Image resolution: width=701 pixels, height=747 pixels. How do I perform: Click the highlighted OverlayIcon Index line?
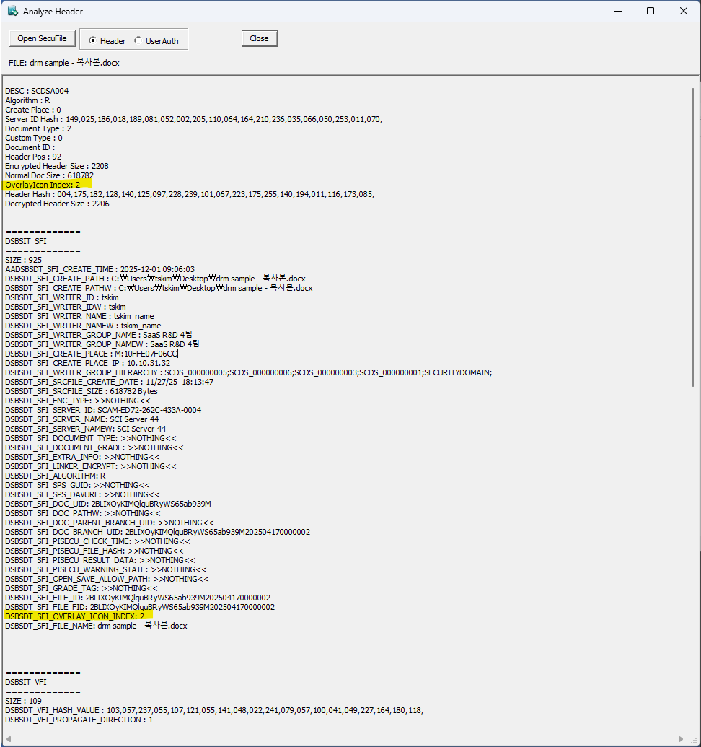[x=43, y=185]
